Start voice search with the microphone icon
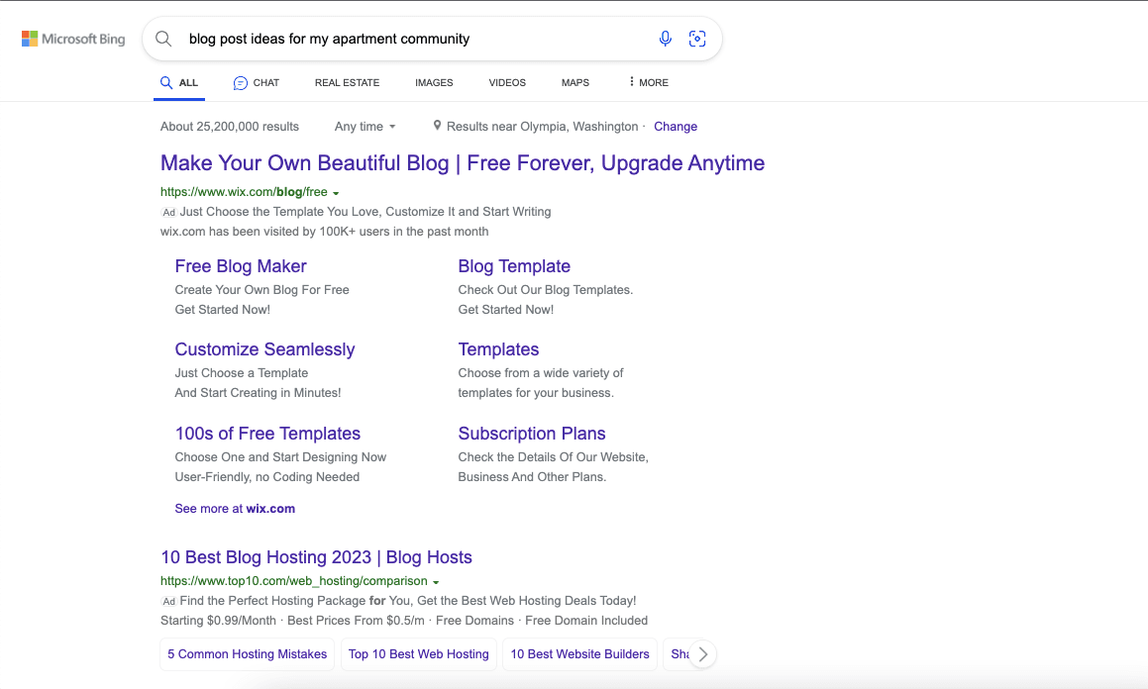 665,39
